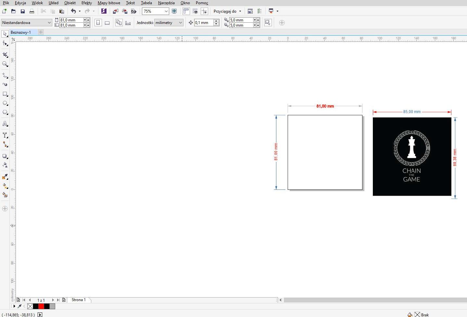Click the Save disk icon
Image resolution: width=467 pixels, height=317 pixels.
22,11
